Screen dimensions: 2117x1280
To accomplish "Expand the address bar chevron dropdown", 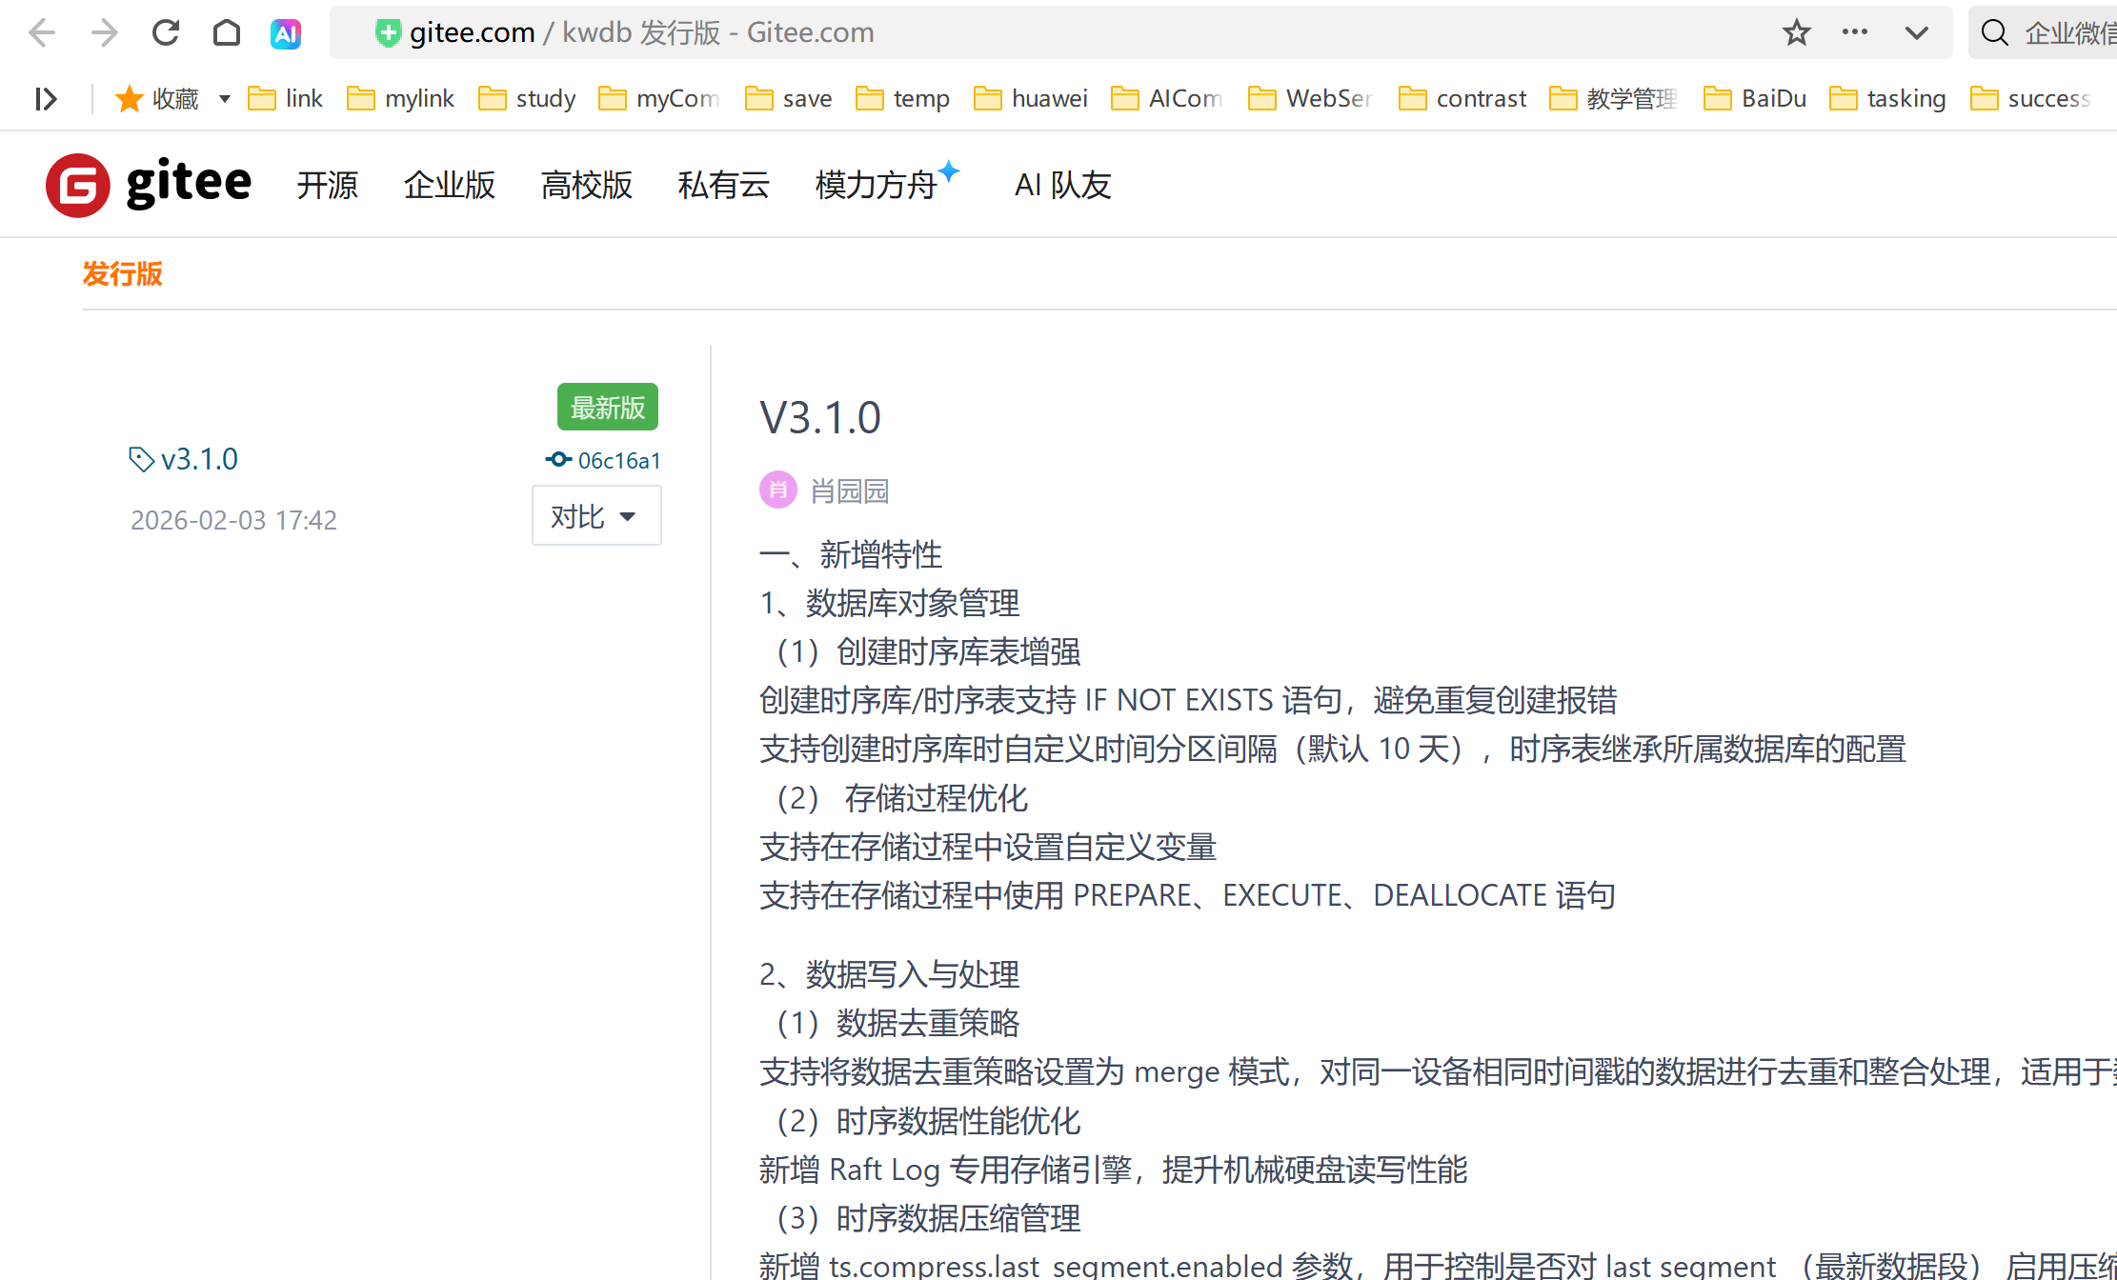I will (1916, 33).
